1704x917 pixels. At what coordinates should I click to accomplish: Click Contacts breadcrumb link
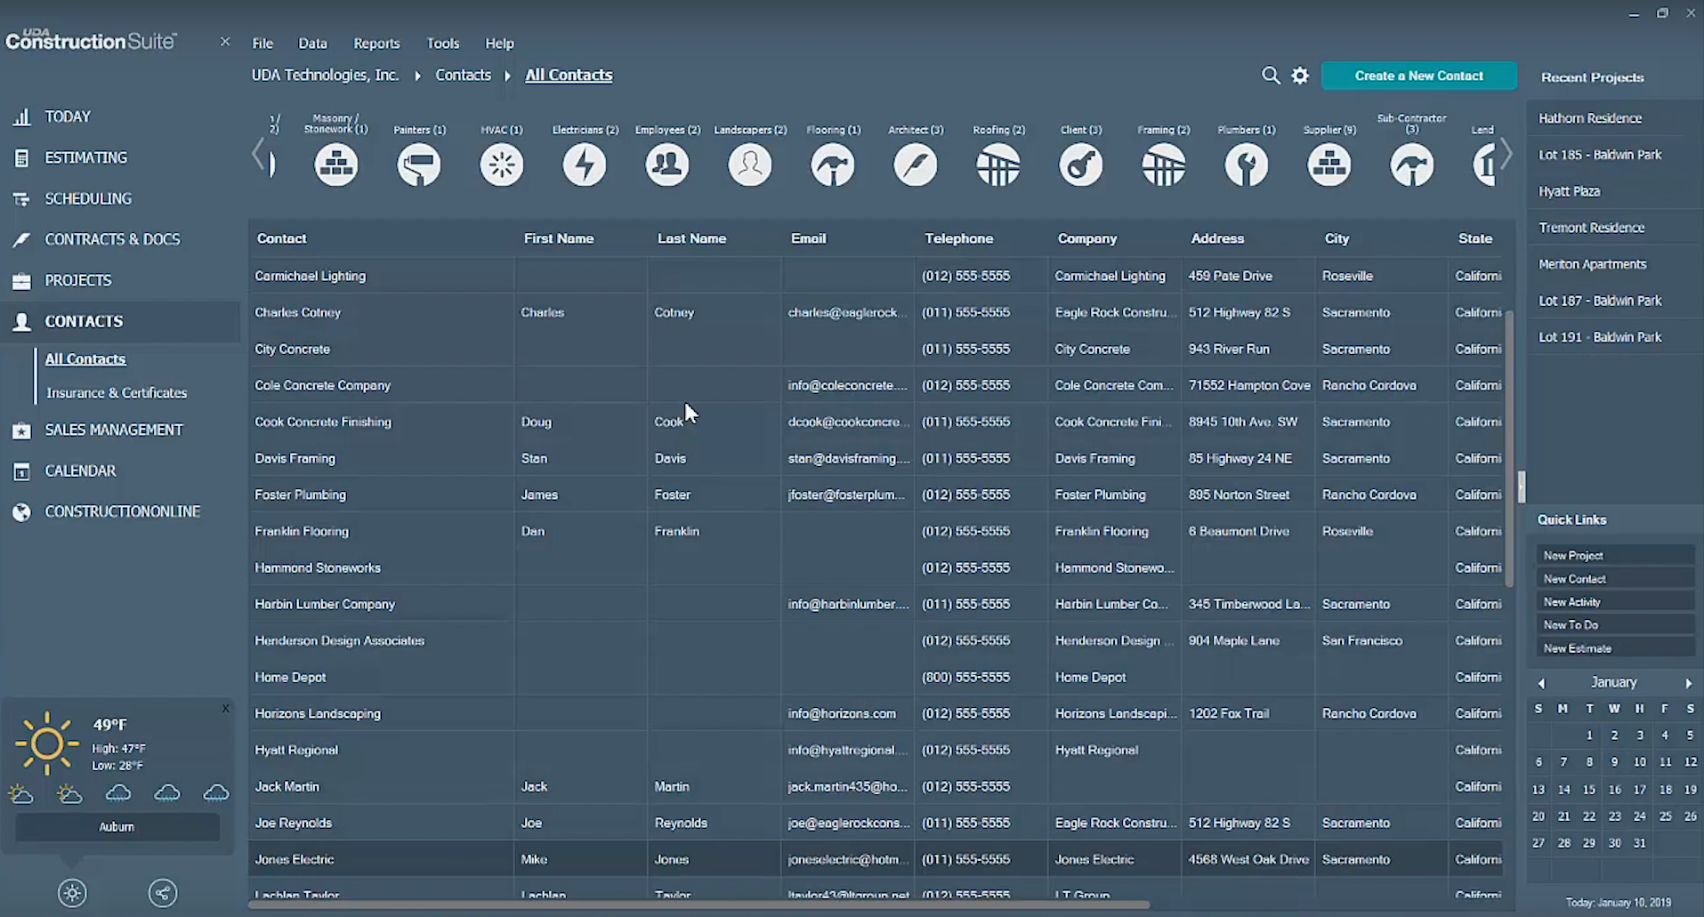(x=463, y=75)
